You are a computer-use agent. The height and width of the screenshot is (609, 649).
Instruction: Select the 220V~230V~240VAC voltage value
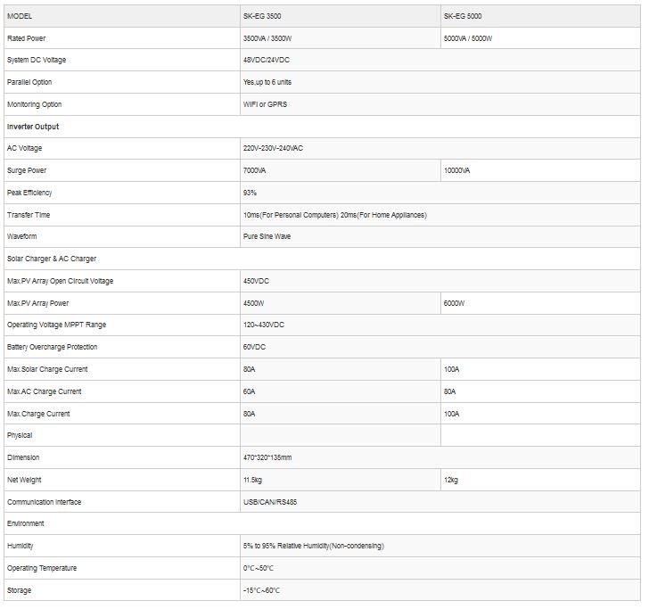tap(278, 148)
